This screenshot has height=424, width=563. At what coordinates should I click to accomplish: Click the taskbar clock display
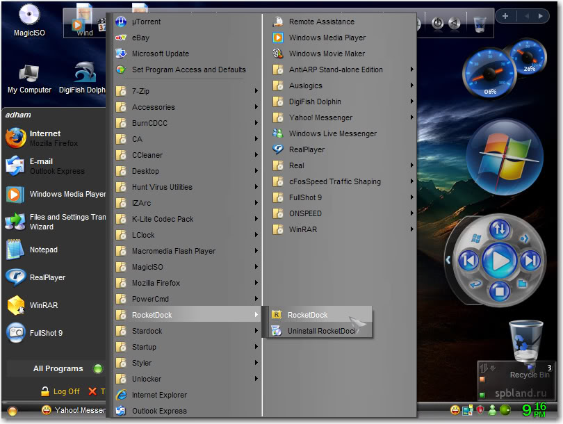click(x=534, y=410)
